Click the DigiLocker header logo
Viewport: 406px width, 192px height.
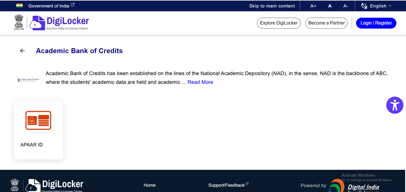pos(59,23)
